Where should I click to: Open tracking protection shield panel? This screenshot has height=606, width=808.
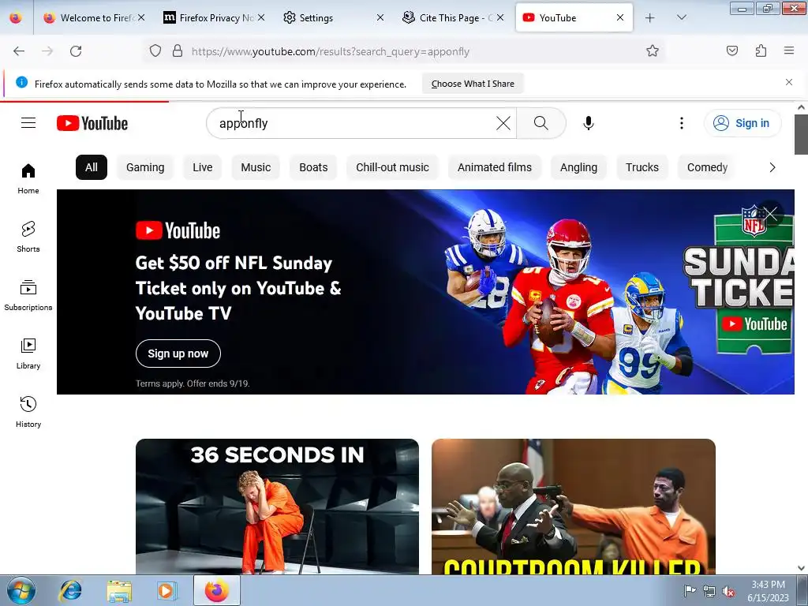pyautogui.click(x=155, y=51)
